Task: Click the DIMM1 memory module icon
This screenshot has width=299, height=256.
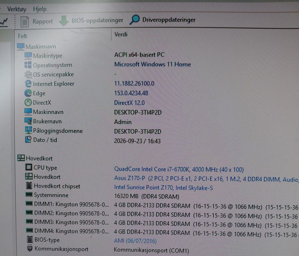Action: tap(29, 204)
